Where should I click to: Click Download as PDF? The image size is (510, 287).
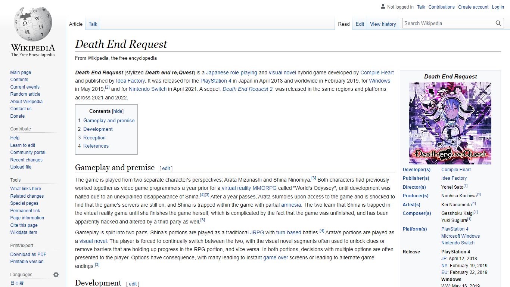[28, 254]
